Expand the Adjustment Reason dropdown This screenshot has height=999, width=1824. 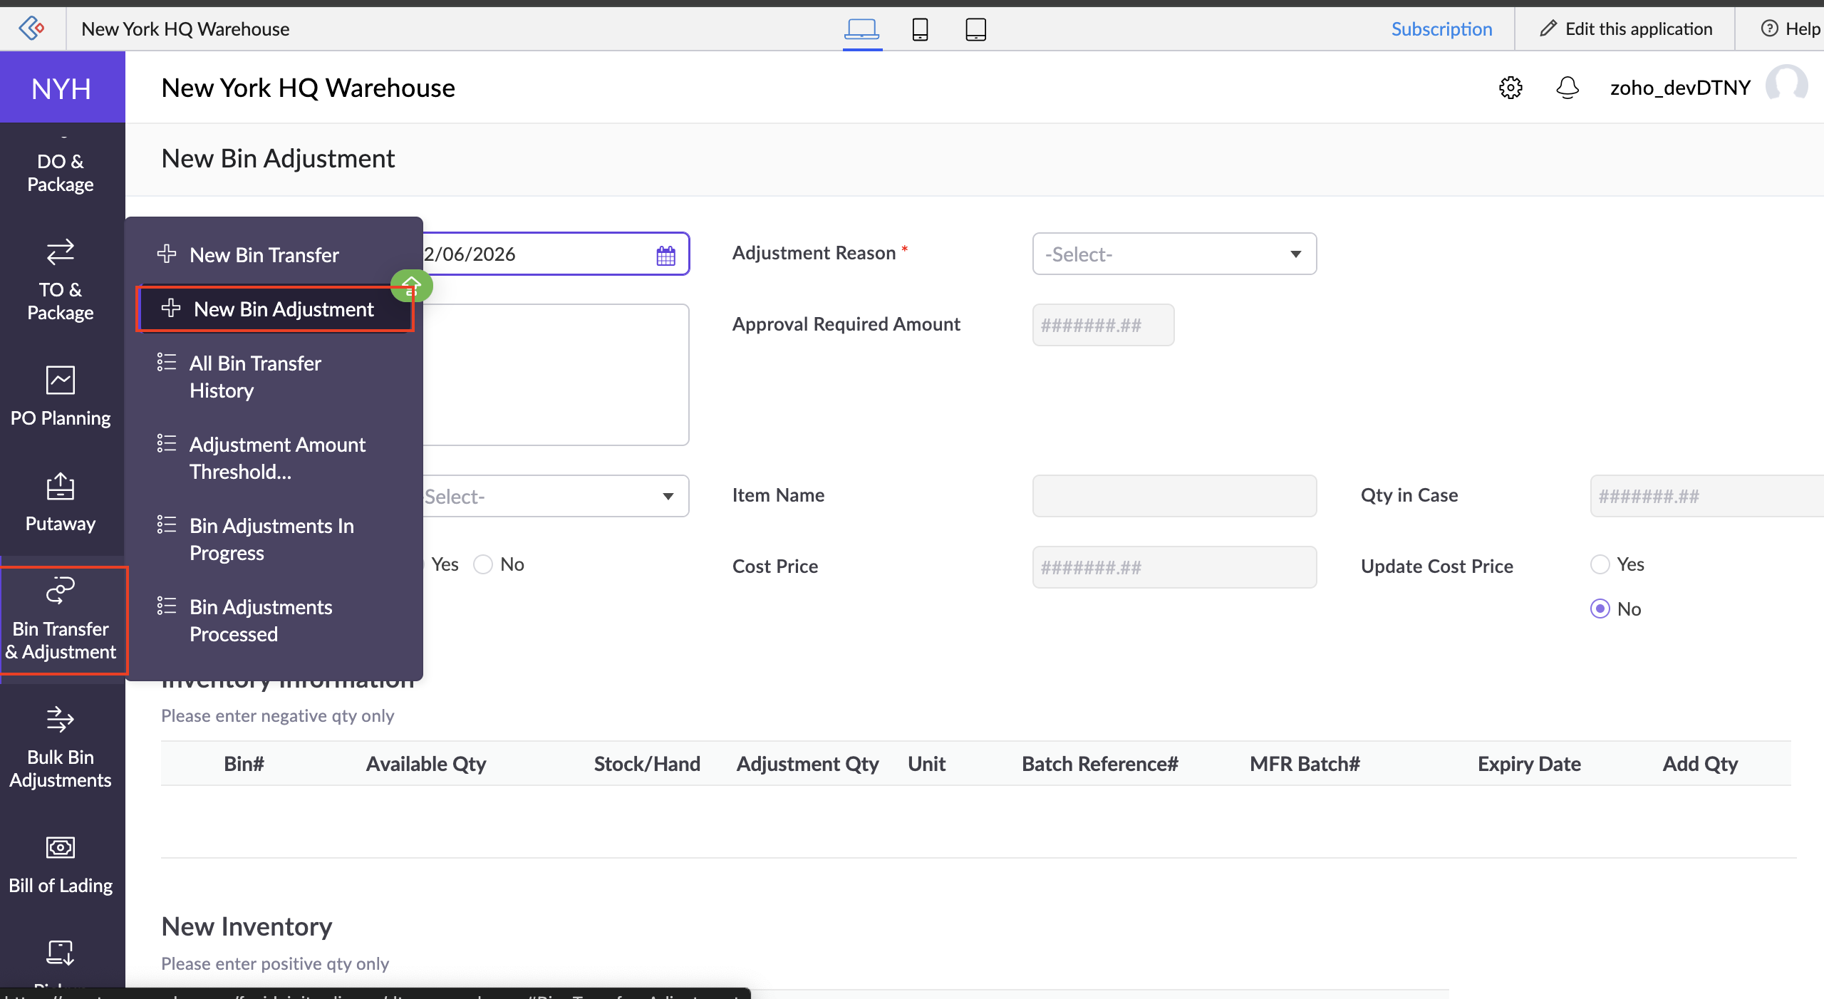click(1173, 254)
